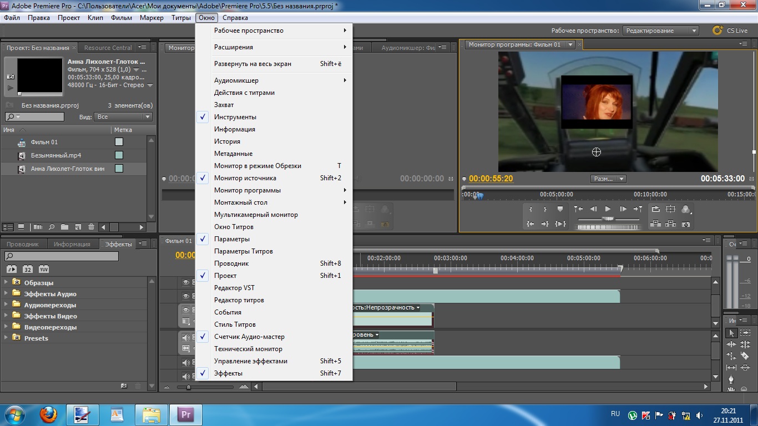Choose Захват from the Окно menu

[x=274, y=105]
